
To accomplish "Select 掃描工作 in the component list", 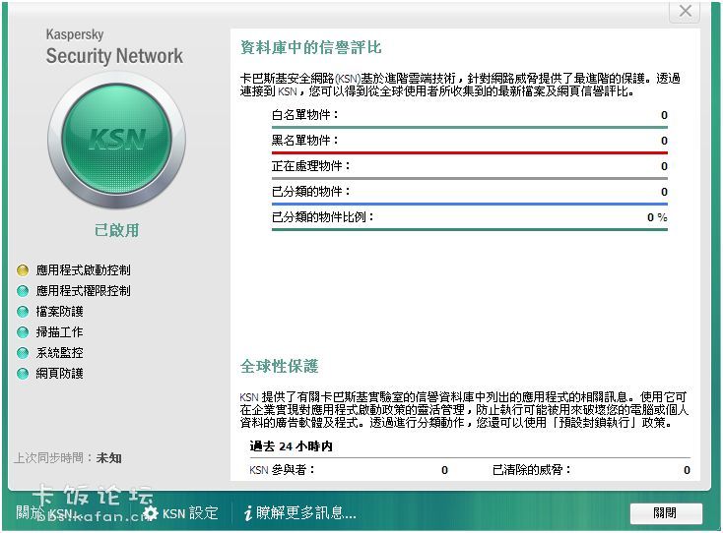I will (x=59, y=332).
